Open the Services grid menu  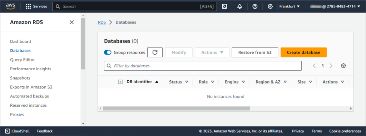36,6
